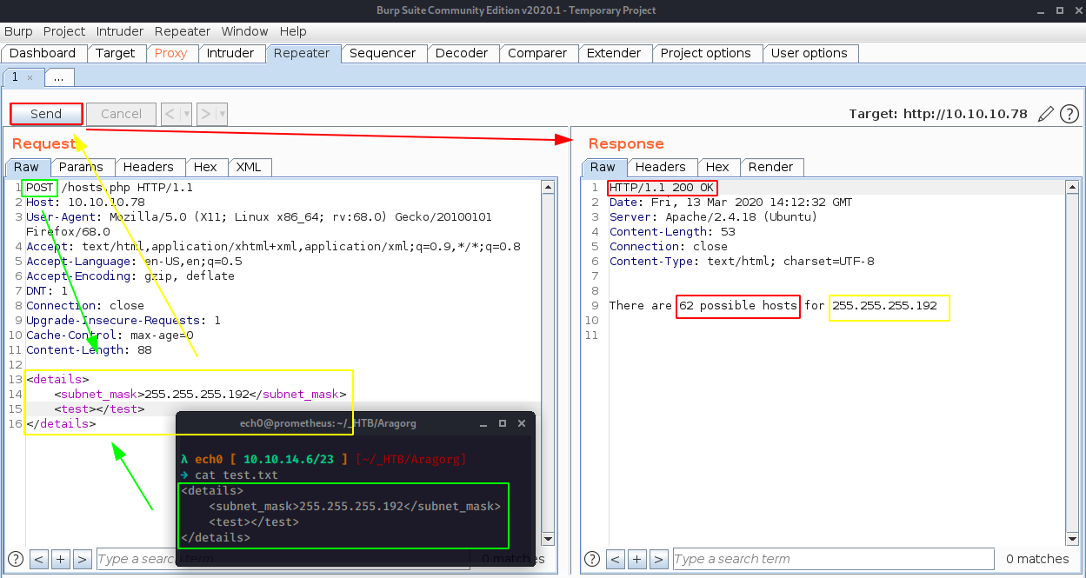The height and width of the screenshot is (578, 1086).
Task: Go to next search match in Request
Action: click(x=83, y=559)
